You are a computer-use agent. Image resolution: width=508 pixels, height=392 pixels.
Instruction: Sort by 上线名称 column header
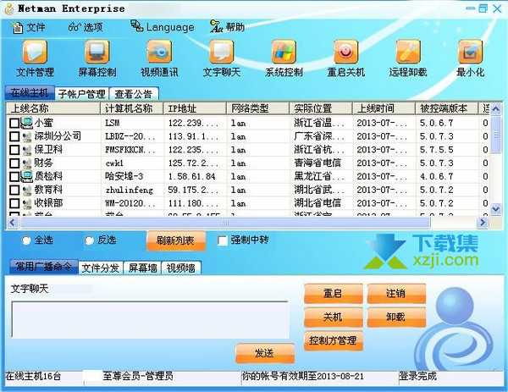53,108
